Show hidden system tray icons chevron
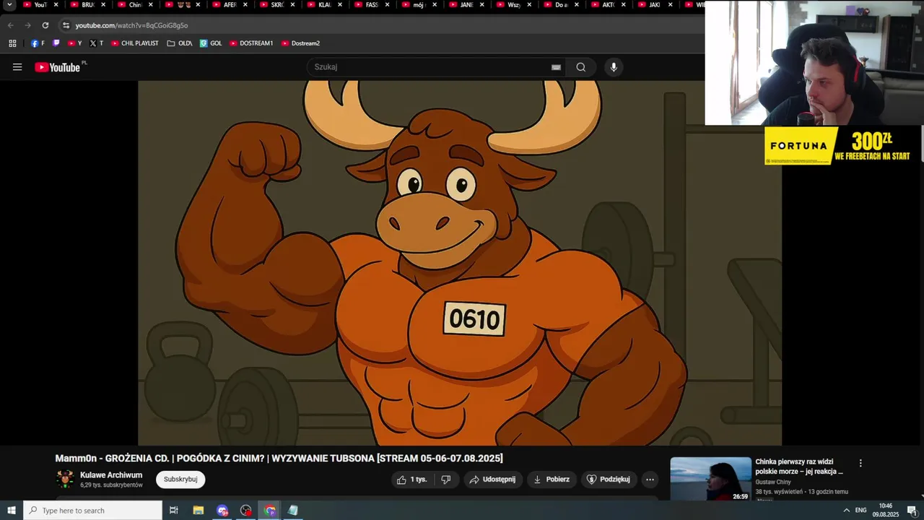This screenshot has width=924, height=520. pos(847,511)
